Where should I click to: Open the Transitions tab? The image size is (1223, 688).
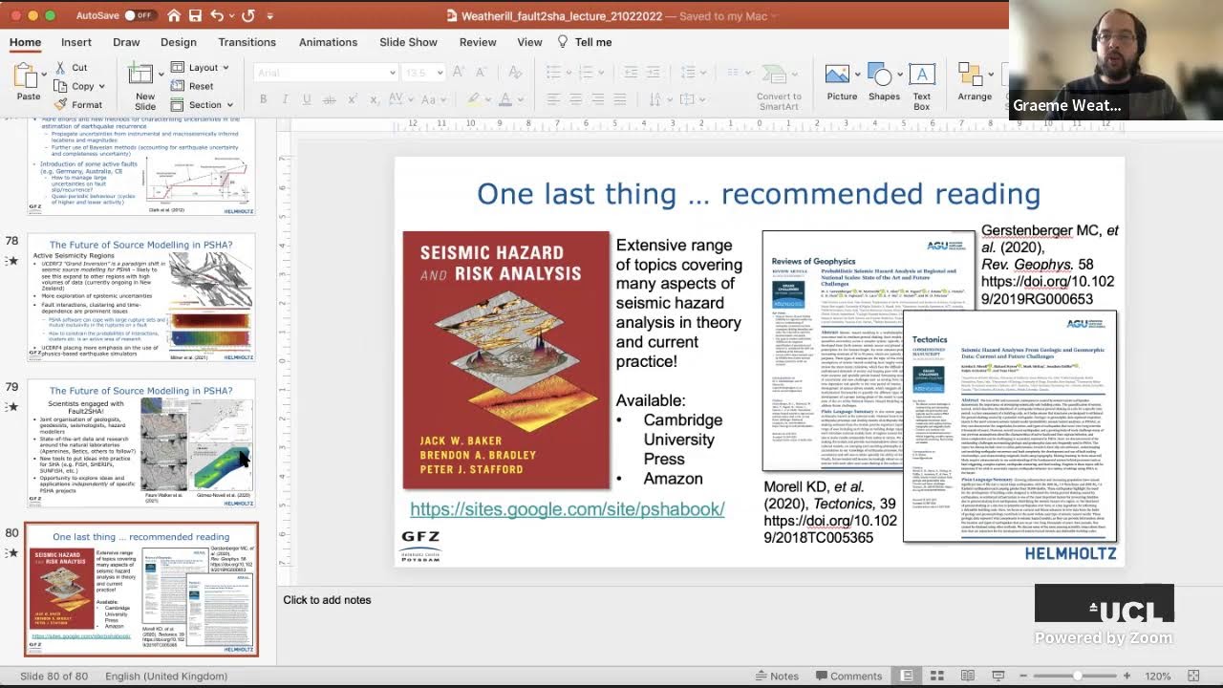click(x=247, y=42)
